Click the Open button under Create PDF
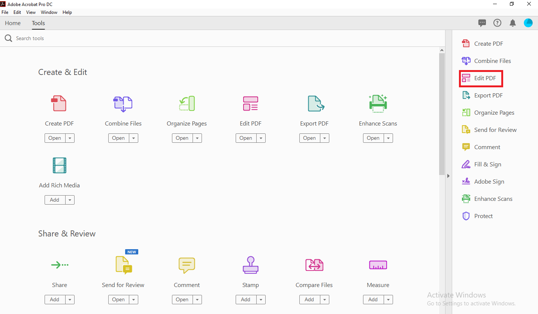 [55, 138]
